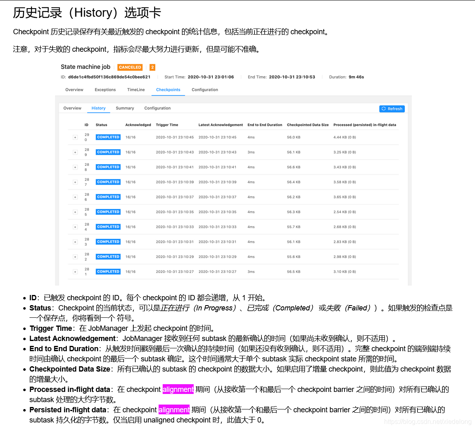475x429 pixels.
Task: Click in-flight data 4.44 KB (0 B)
Action: tap(345, 137)
